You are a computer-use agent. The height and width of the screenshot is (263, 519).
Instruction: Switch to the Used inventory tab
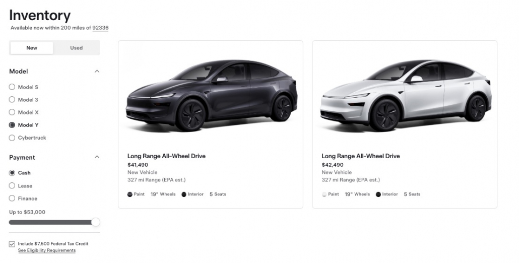pyautogui.click(x=77, y=48)
